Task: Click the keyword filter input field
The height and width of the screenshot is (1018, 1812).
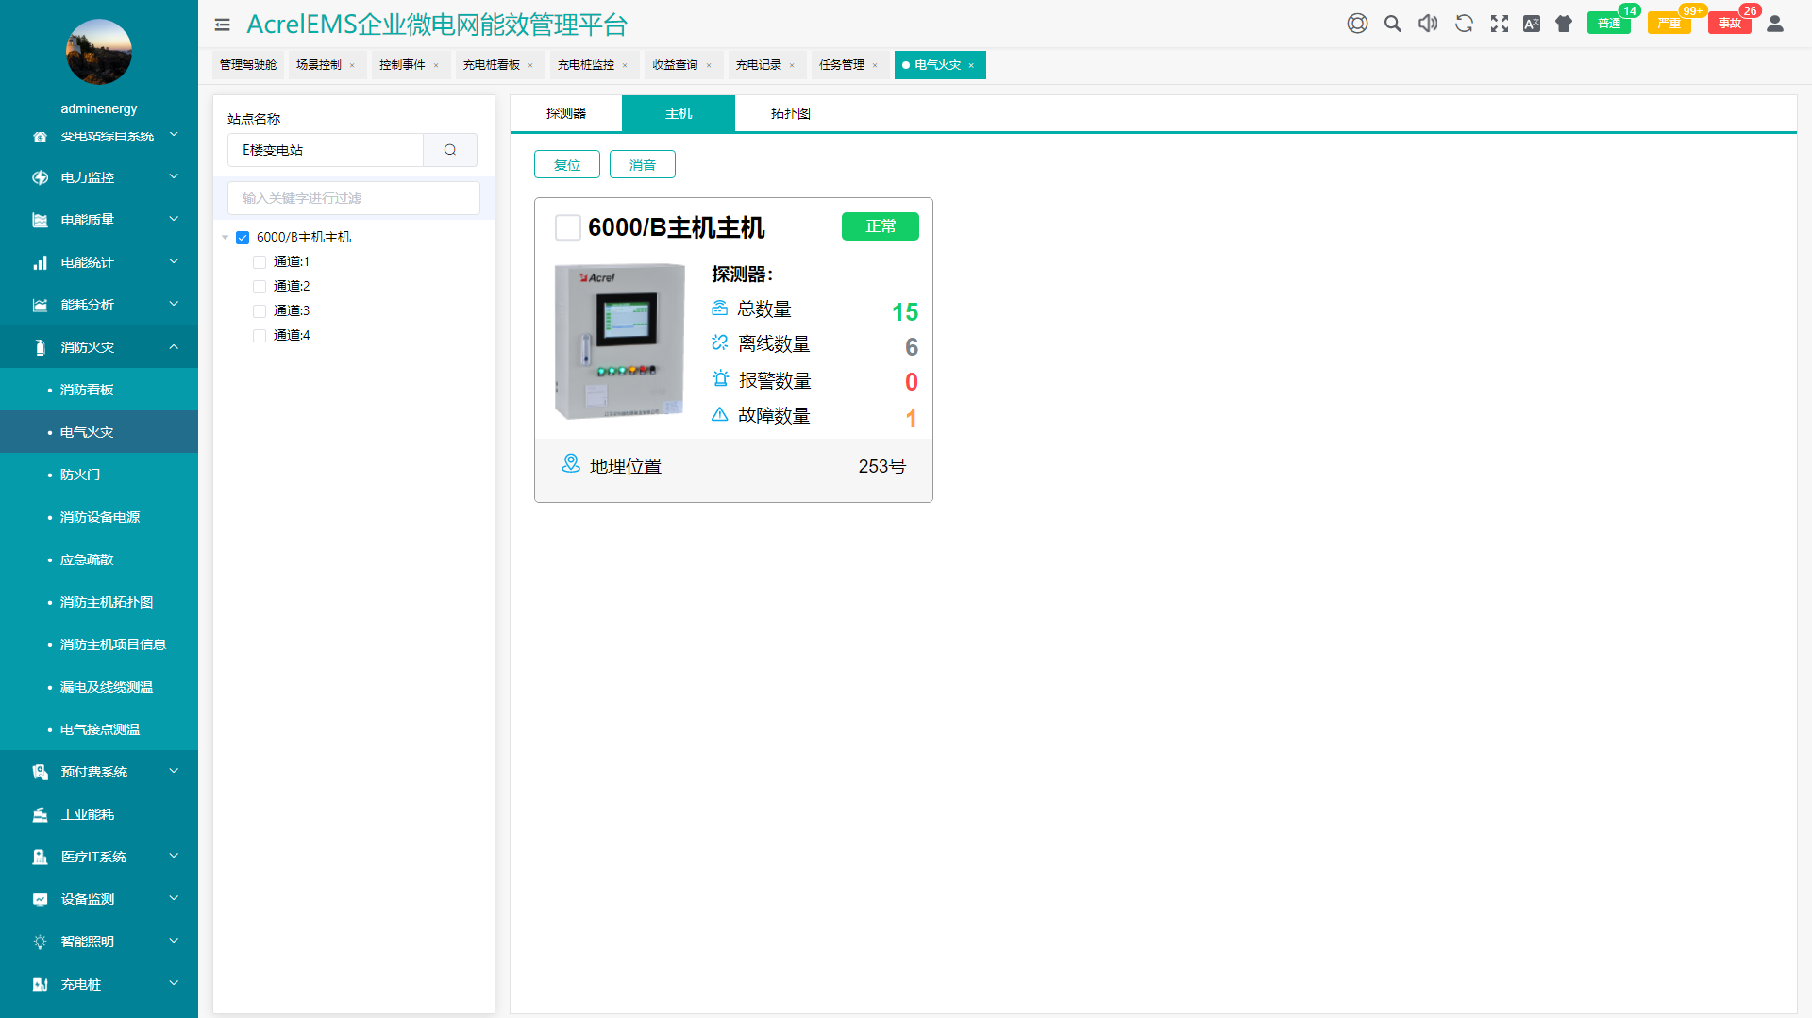Action: tap(353, 198)
